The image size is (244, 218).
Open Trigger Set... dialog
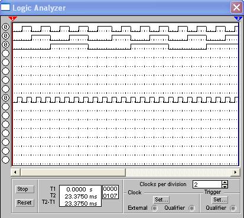pos(220,200)
